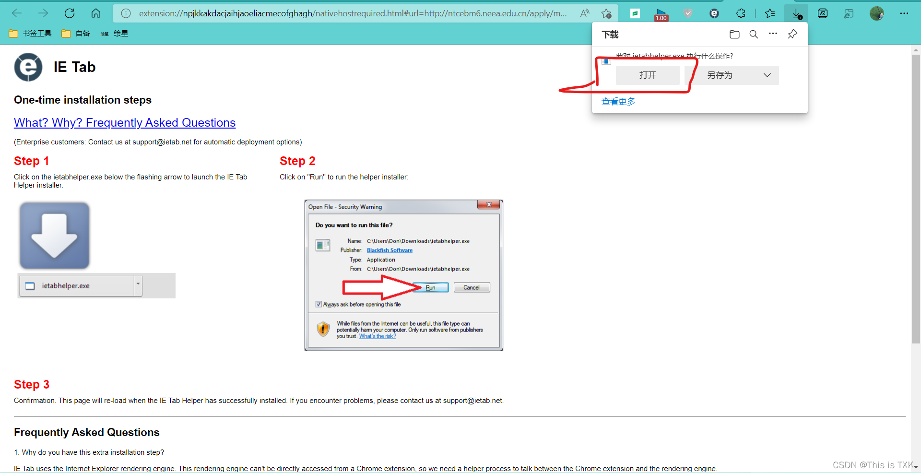Open the 绘星 bookmark
921x473 pixels.
(x=115, y=34)
